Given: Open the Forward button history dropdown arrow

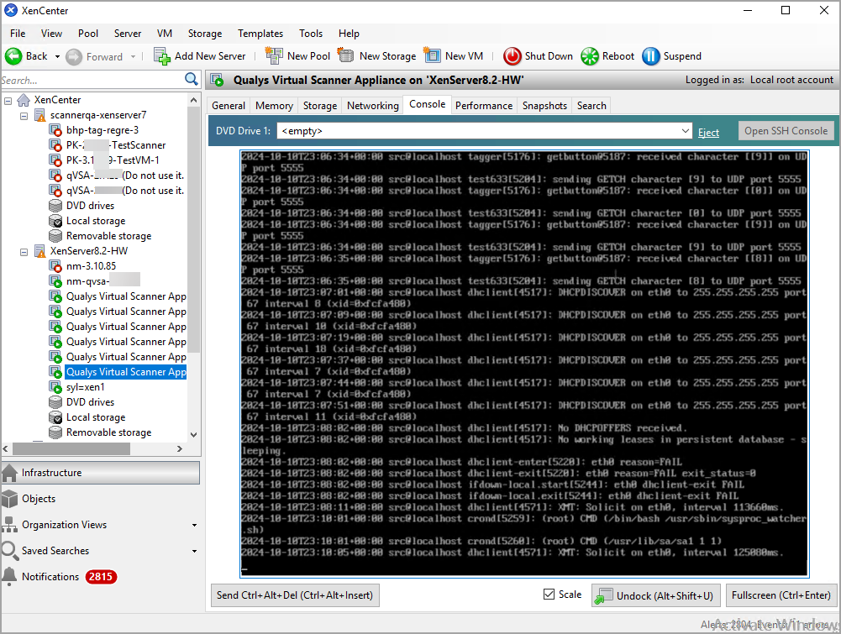Looking at the screenshot, I should 133,56.
